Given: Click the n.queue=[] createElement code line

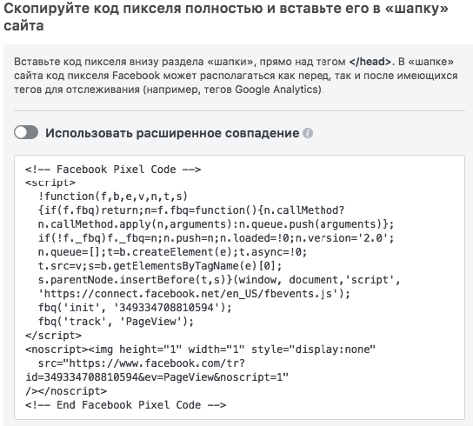Looking at the screenshot, I should tap(172, 252).
